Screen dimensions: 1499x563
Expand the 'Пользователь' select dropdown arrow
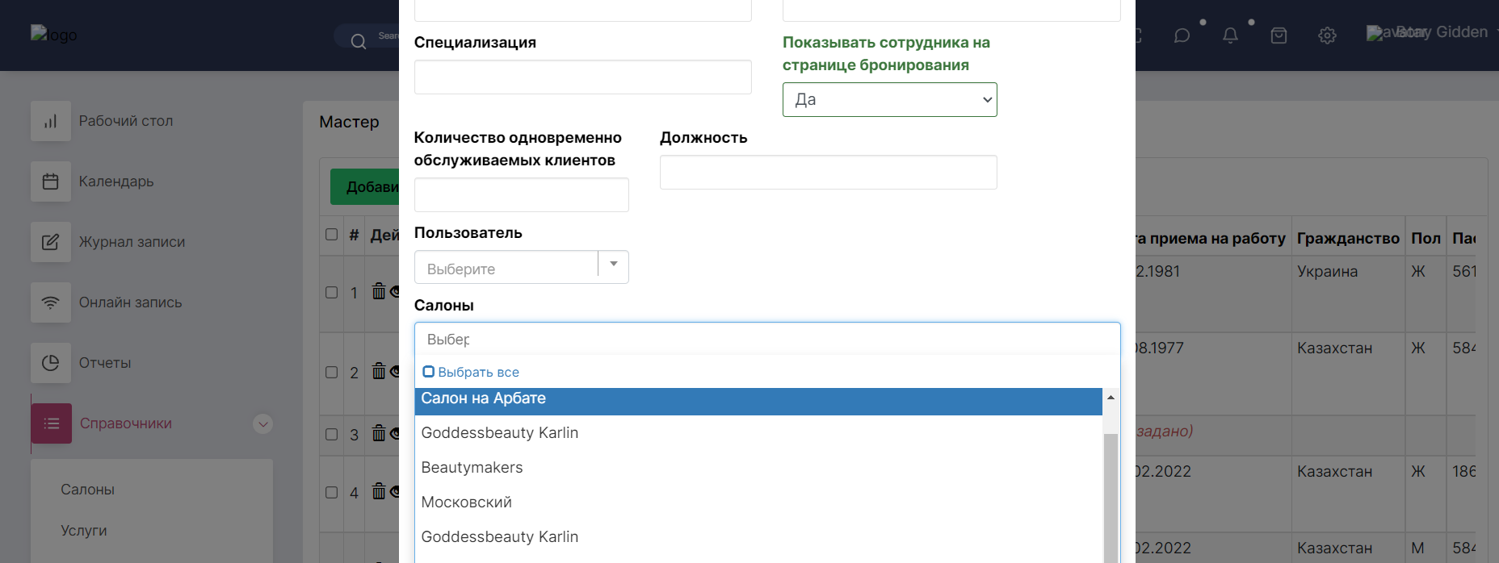coord(614,265)
